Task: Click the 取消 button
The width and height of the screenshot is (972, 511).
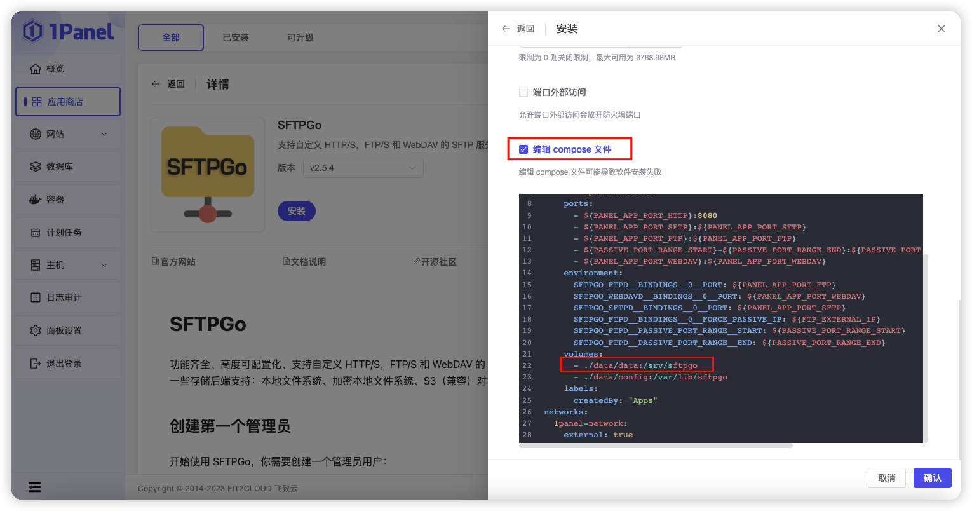Action: (887, 478)
